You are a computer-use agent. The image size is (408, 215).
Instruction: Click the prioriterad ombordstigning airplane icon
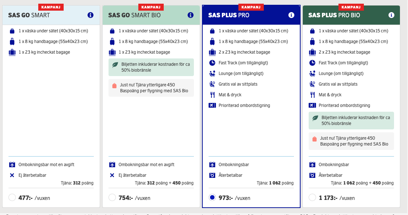pyautogui.click(x=212, y=105)
